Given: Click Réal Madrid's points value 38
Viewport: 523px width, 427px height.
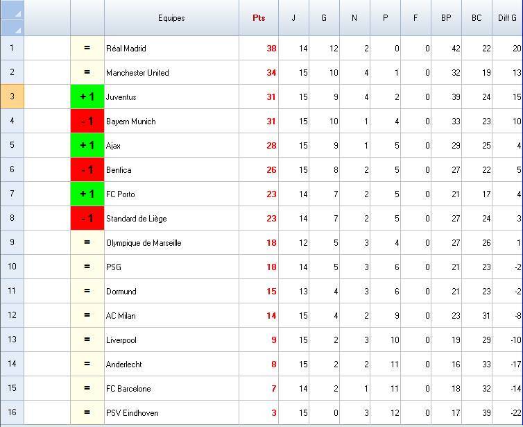Looking at the screenshot, I should [271, 49].
